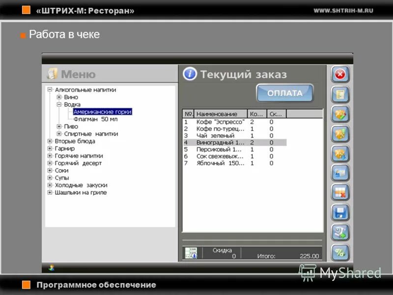Click the notepad icon beside Меню heading
This screenshot has height=295, width=393.
52,74
